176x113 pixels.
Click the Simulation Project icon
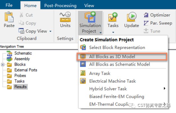tap(90, 17)
